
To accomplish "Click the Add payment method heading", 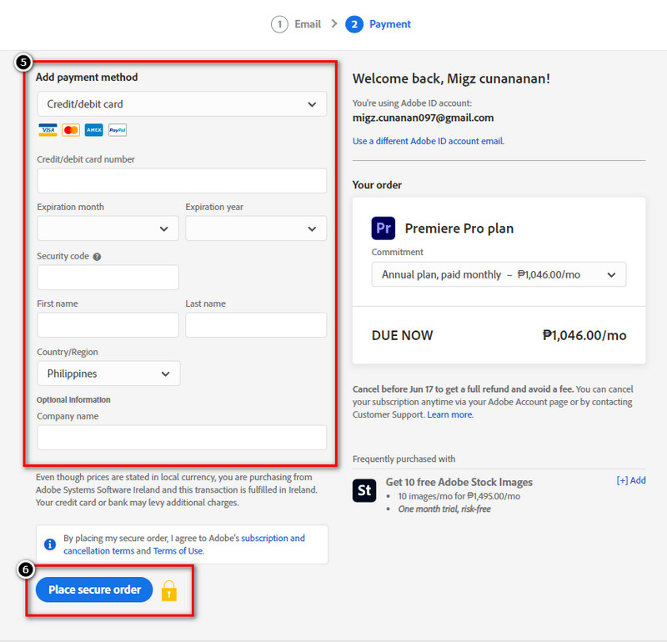I will click(87, 78).
